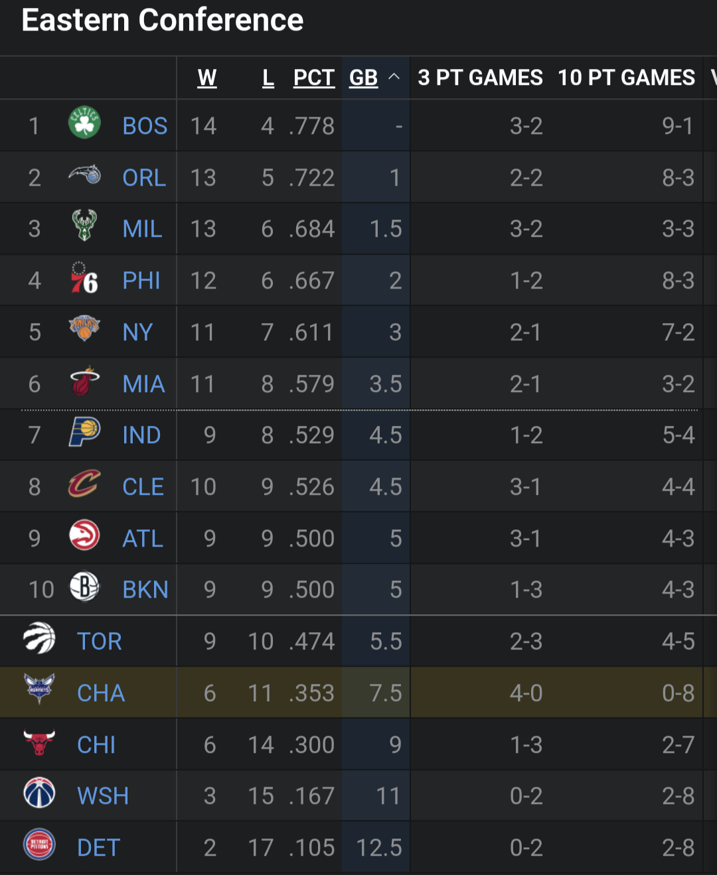Open the New York Knicks logo
The height and width of the screenshot is (875, 717).
(84, 329)
